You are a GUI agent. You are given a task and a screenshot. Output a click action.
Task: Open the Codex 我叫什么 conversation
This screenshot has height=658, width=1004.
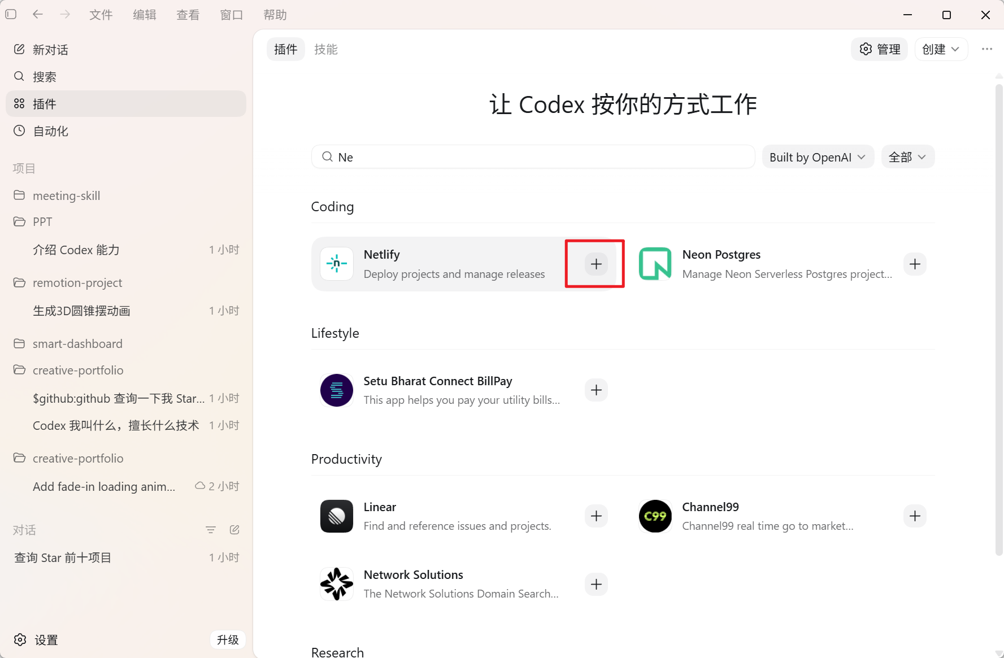126,425
